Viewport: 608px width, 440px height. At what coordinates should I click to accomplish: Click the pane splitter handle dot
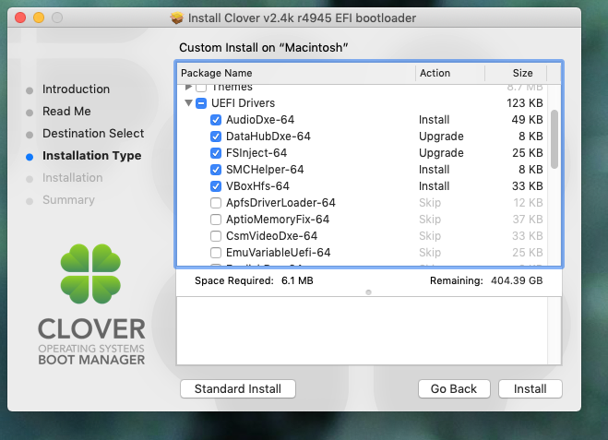click(x=368, y=292)
